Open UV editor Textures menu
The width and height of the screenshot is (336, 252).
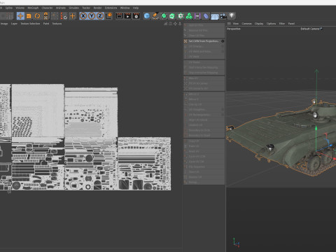tap(57, 24)
